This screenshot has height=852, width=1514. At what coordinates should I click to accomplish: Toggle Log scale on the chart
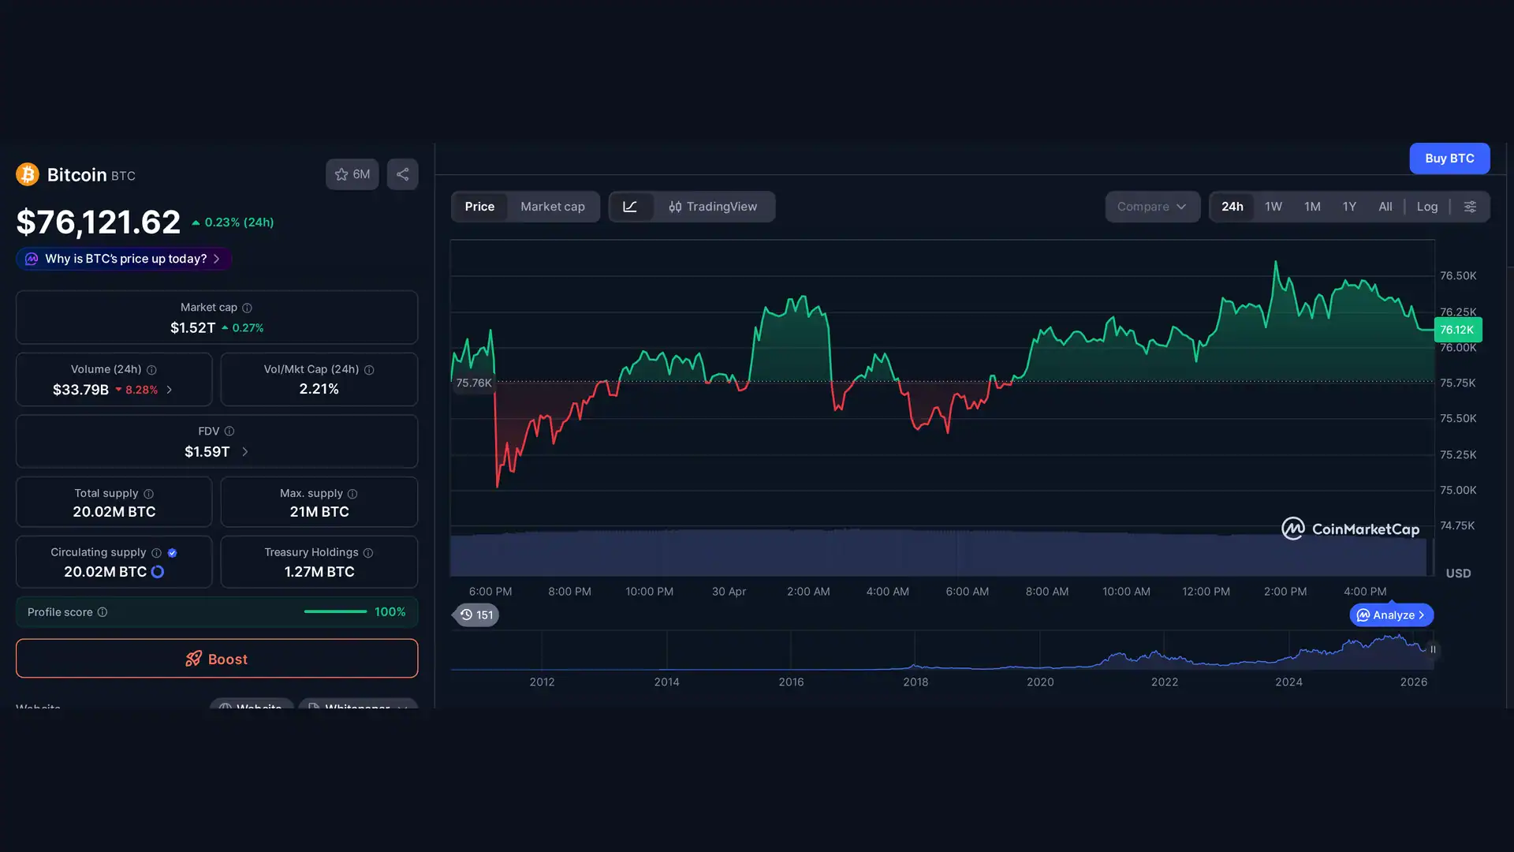[1427, 207]
